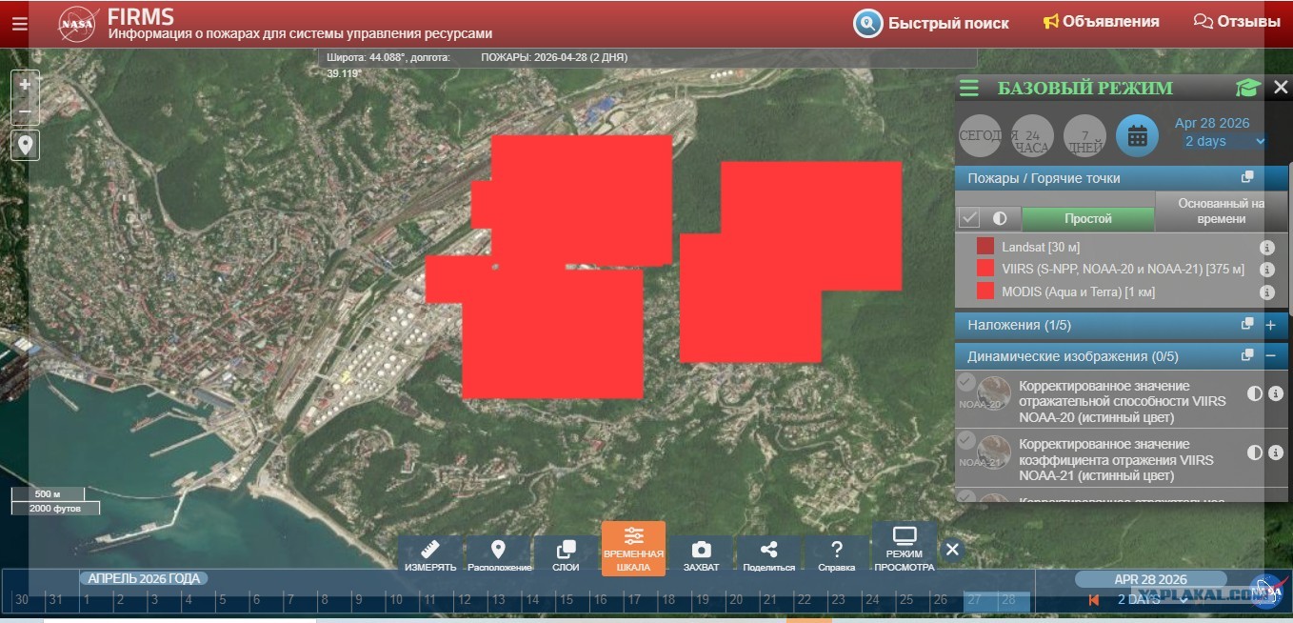Open Режим просмотра view mode

click(x=905, y=550)
